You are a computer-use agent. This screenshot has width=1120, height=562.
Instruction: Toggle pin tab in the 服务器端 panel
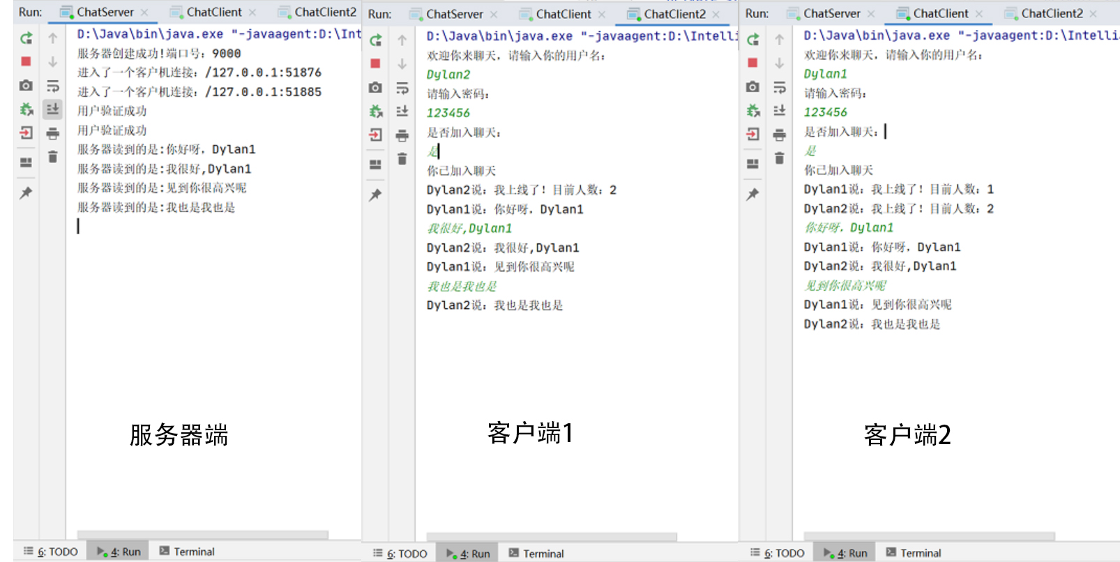point(26,192)
